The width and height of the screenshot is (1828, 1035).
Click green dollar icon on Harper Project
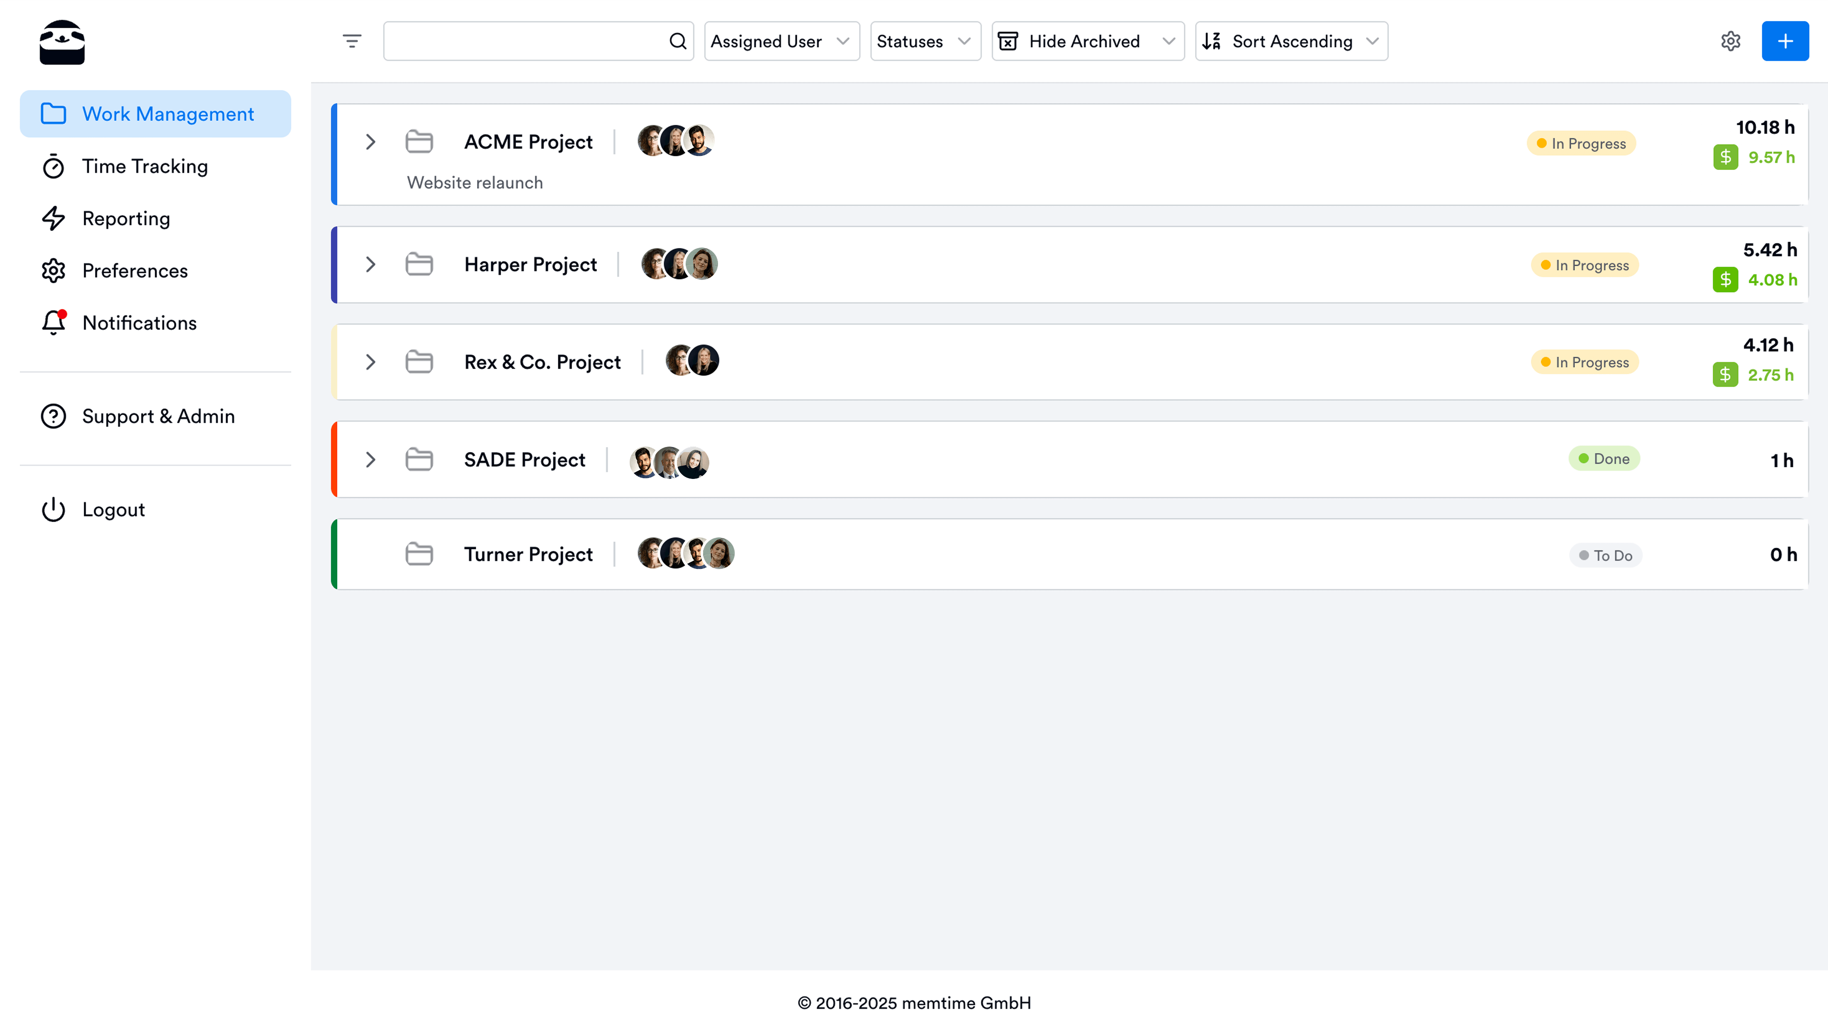1725,279
